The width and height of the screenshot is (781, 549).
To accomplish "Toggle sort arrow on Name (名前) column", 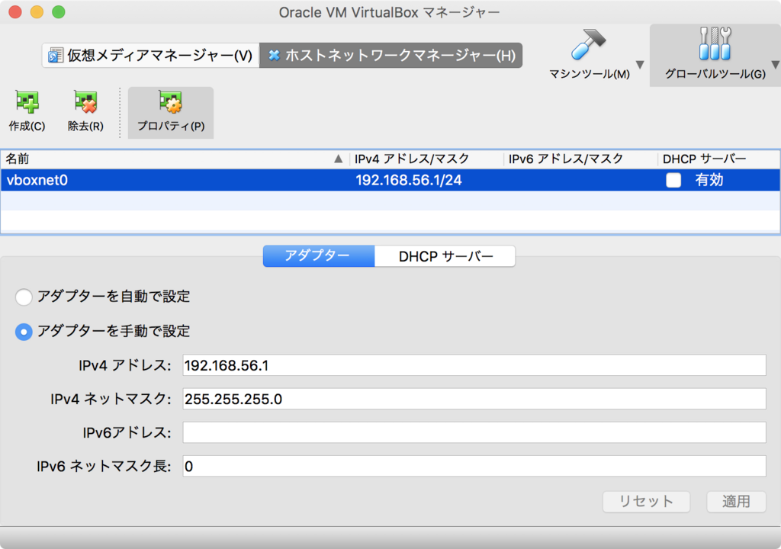I will click(338, 159).
